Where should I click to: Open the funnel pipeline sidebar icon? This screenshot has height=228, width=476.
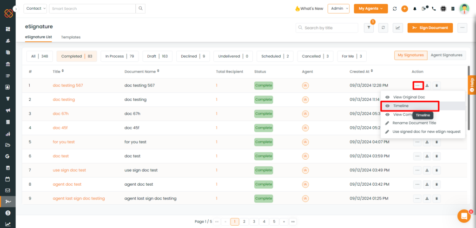(x=8, y=98)
